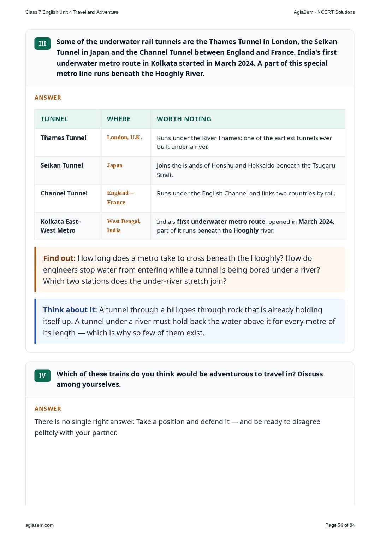The width and height of the screenshot is (380, 538).
Task: Click the 'AglaSem · NCERT Solutions' header text
Action: pos(324,12)
